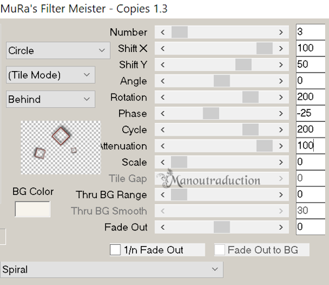The width and height of the screenshot is (329, 285).
Task: Click the Attenuation slider thumb
Action: pos(265,146)
